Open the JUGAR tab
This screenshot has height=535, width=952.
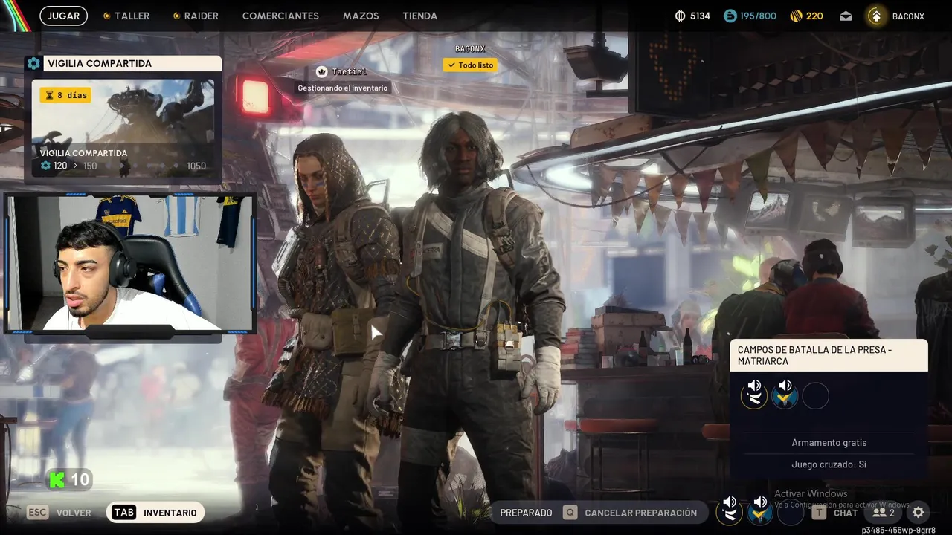click(x=63, y=16)
